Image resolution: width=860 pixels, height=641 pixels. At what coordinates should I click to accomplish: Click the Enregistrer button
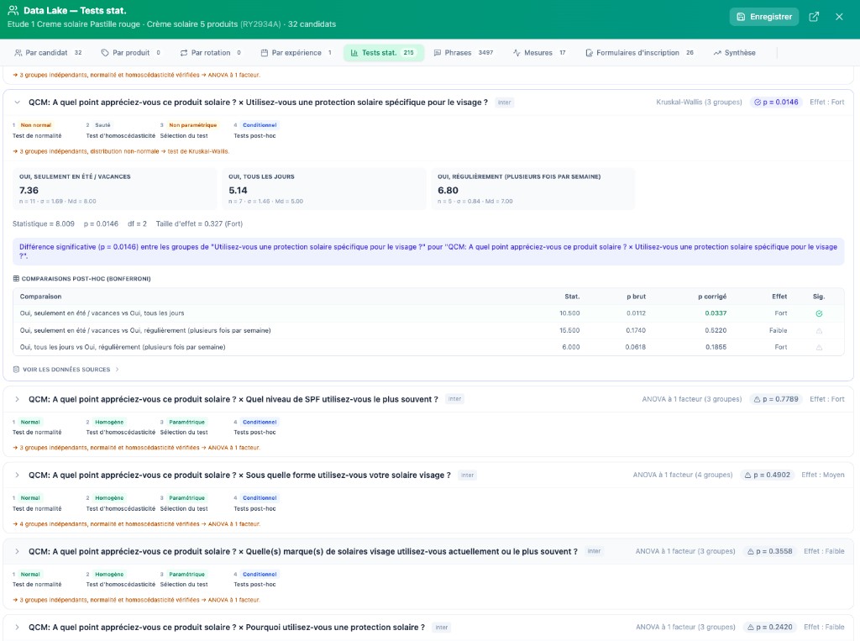763,16
